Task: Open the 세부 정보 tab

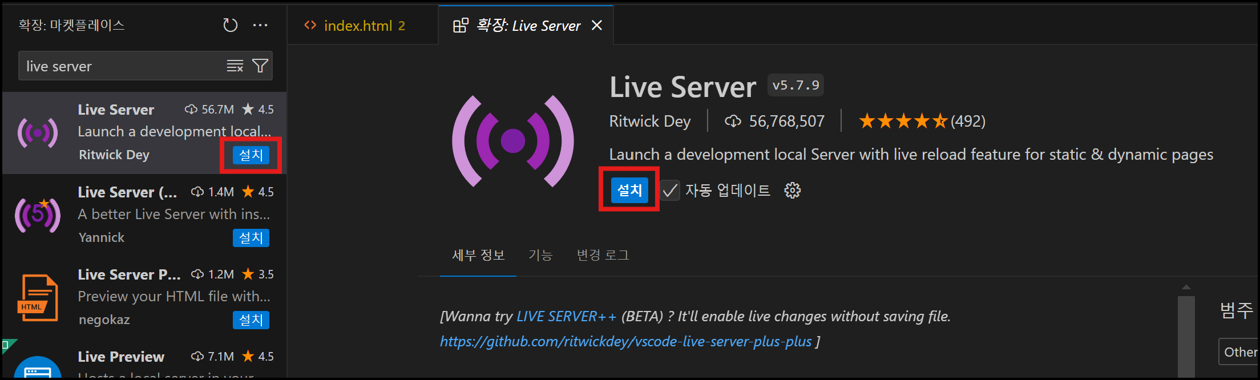Action: 478,255
